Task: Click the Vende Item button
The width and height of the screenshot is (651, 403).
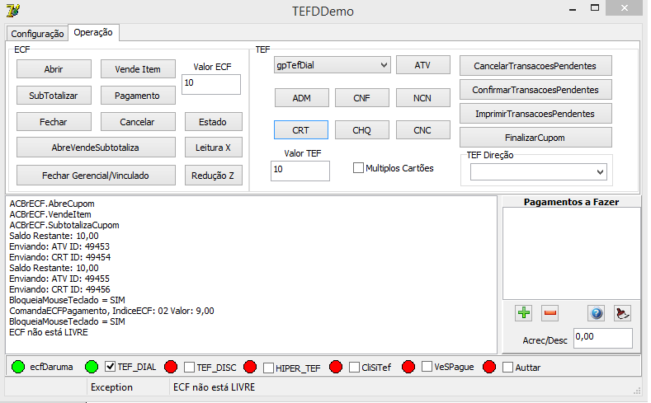Action: 138,69
